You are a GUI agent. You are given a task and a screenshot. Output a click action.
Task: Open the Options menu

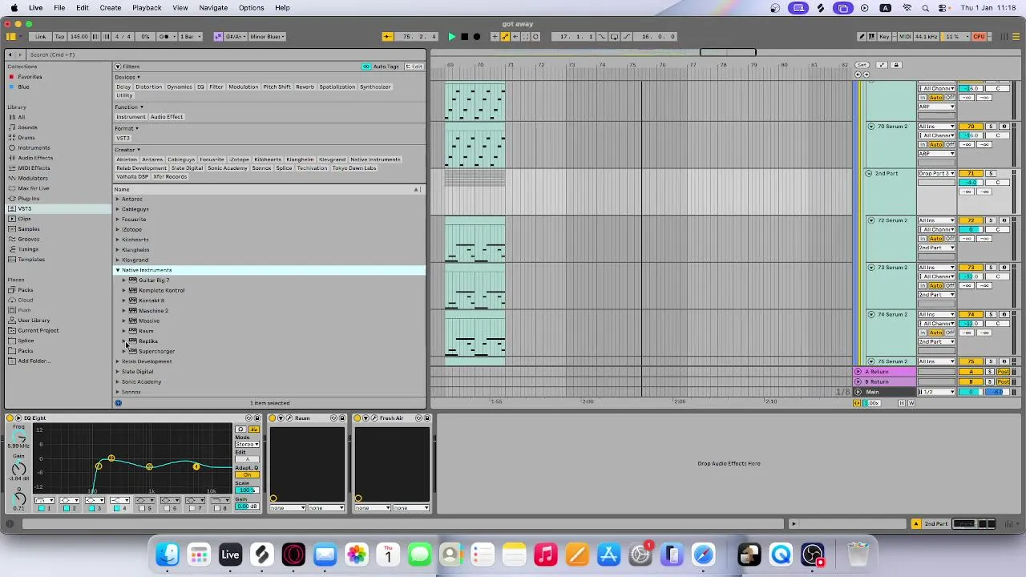tap(251, 7)
